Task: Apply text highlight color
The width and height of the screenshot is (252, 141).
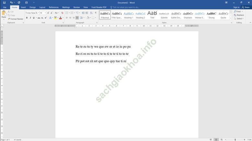Action: click(55, 18)
